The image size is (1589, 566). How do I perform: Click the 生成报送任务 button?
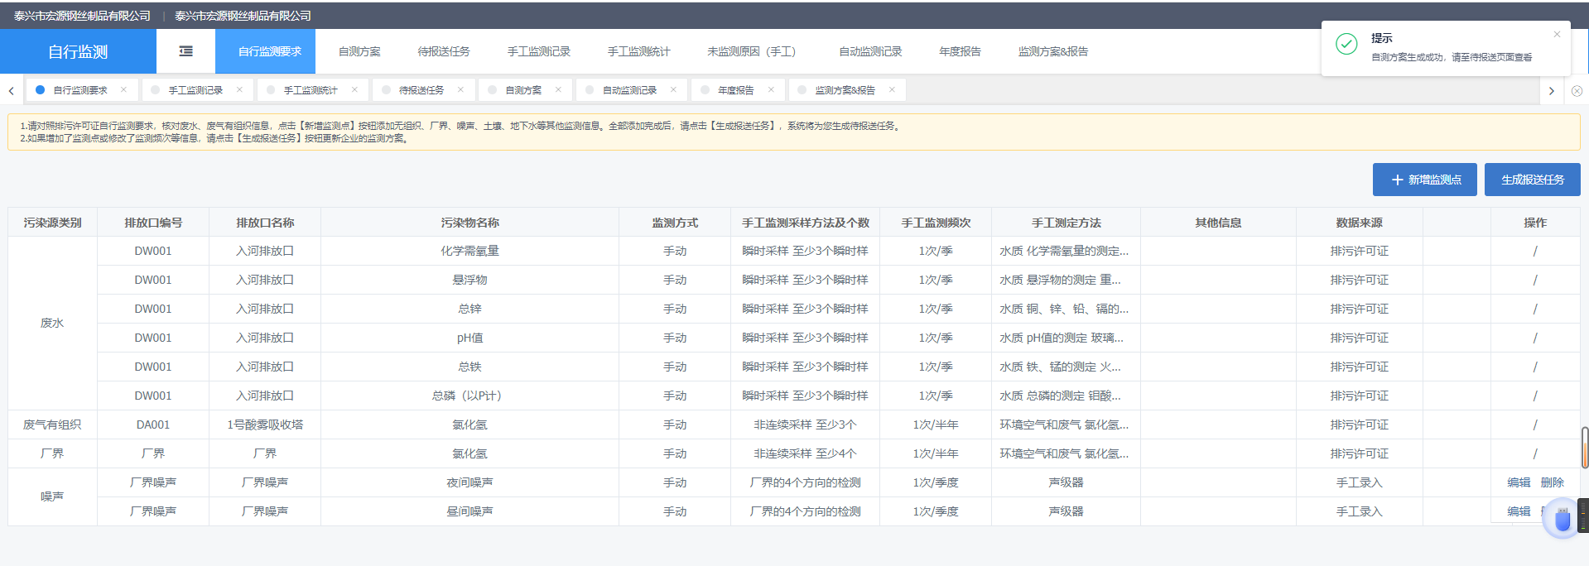coord(1532,180)
